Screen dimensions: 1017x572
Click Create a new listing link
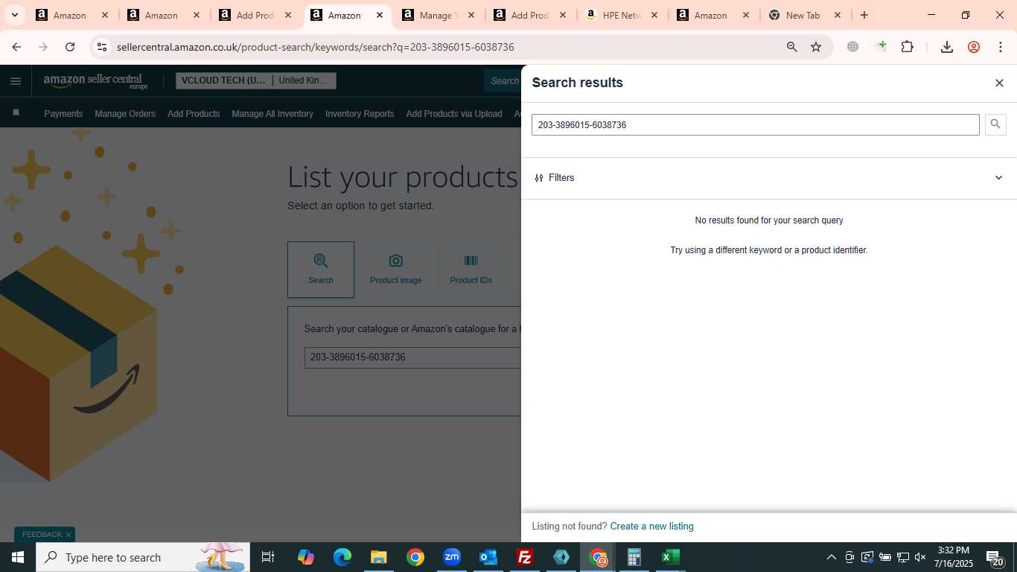(x=651, y=527)
